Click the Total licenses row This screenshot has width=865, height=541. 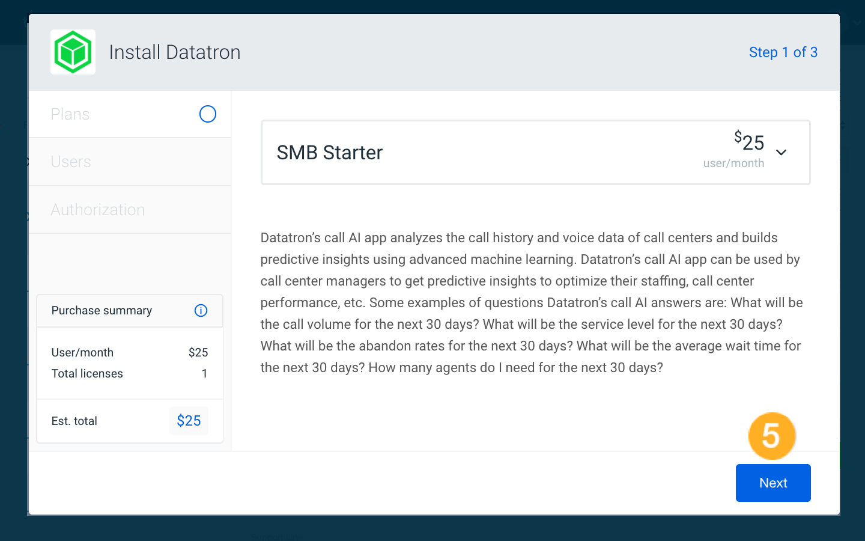tap(130, 373)
